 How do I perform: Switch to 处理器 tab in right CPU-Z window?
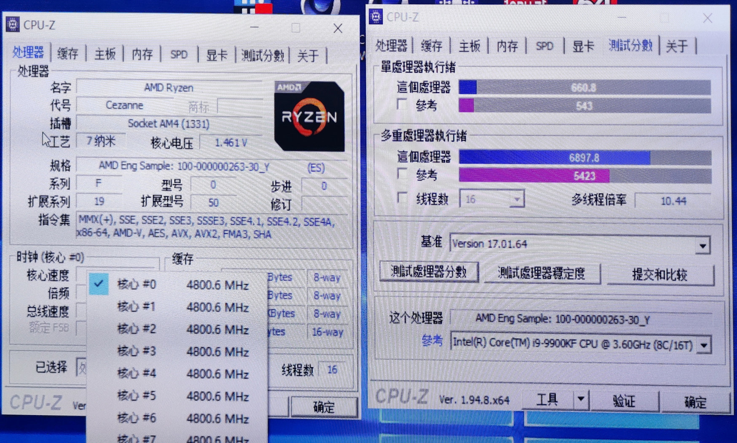point(391,46)
